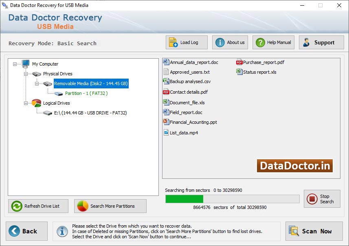349x246 pixels.
Task: Collapse the Removable Media Disk2 node
Action: coord(37,83)
